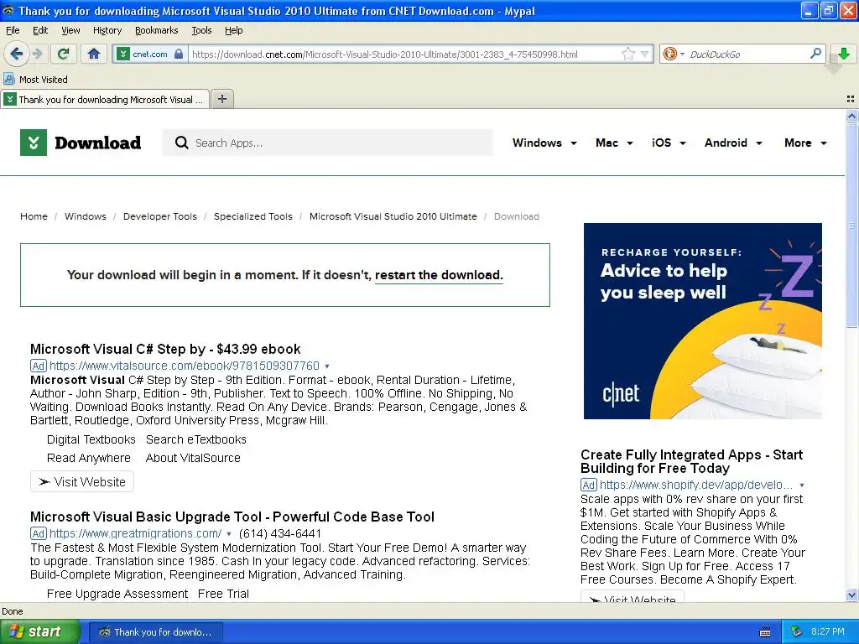Click the Ad badge for greatmigrations link

coord(39,533)
